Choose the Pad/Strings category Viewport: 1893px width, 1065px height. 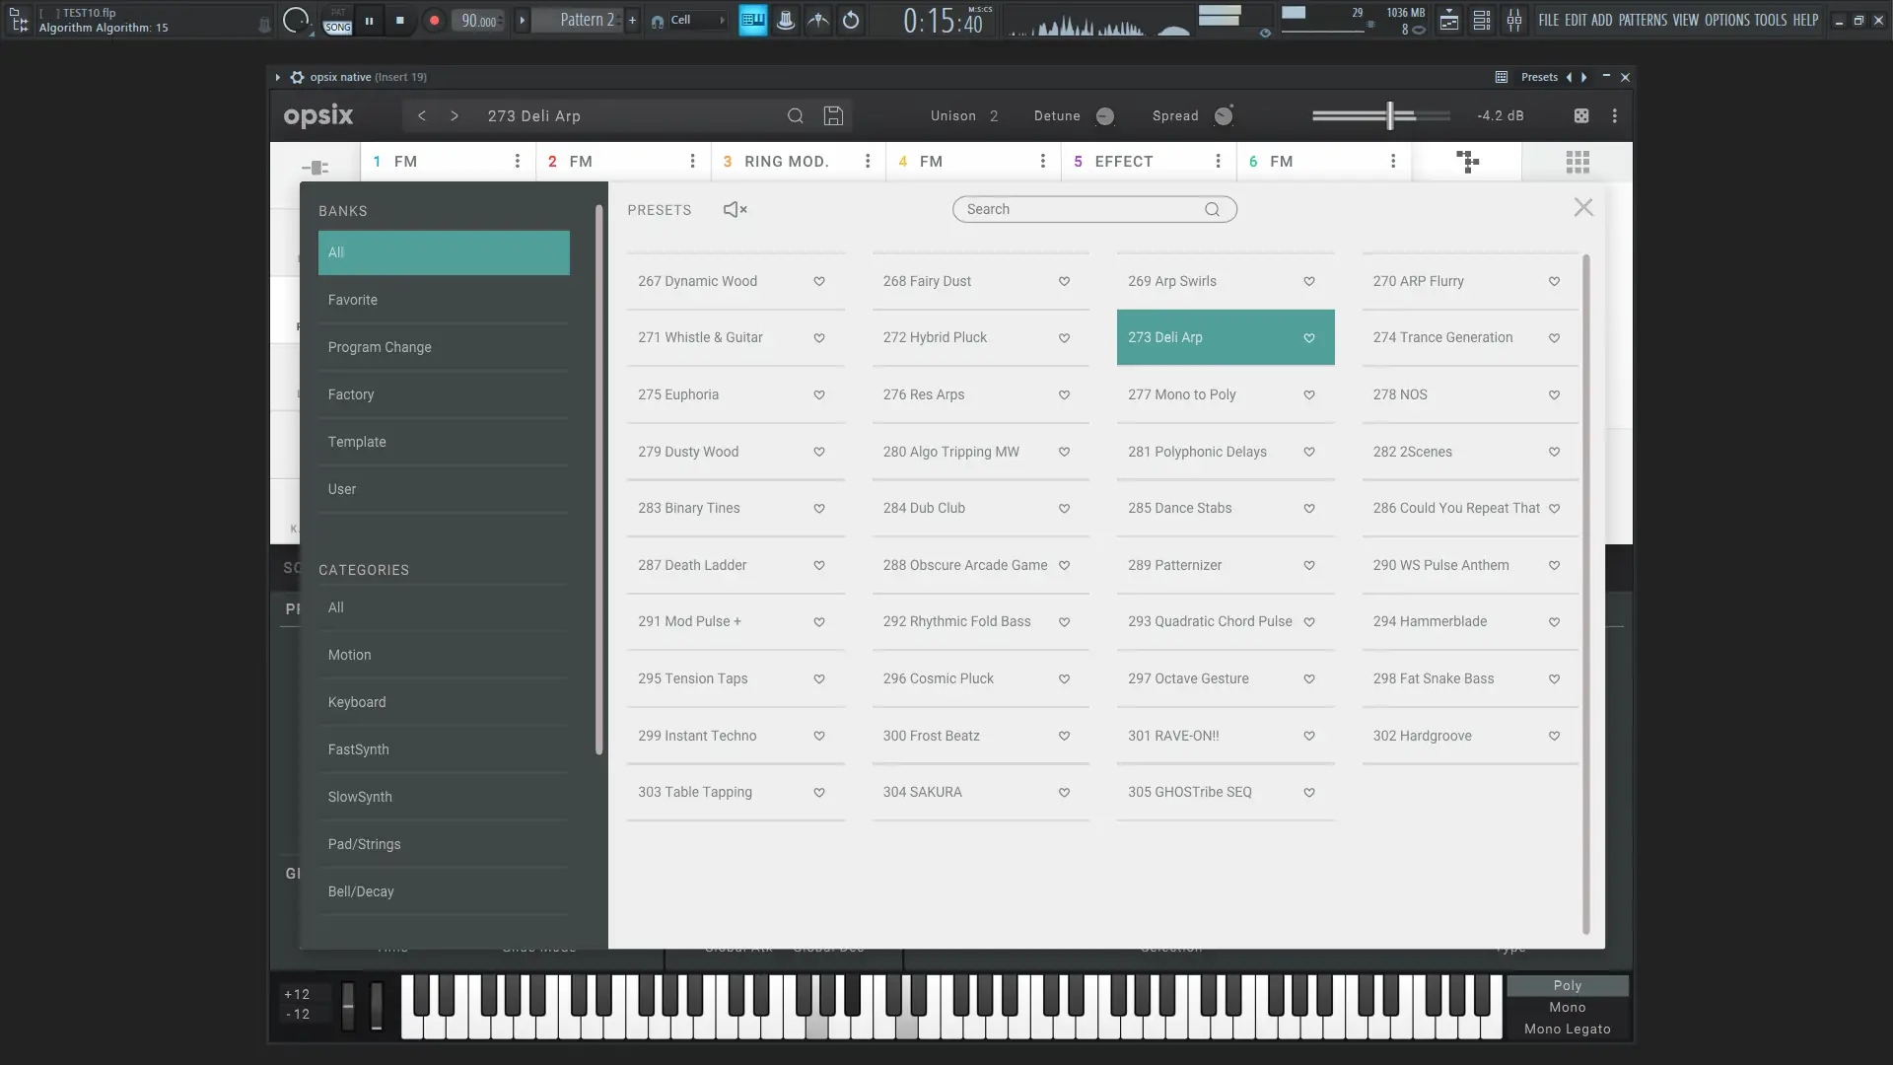click(364, 844)
